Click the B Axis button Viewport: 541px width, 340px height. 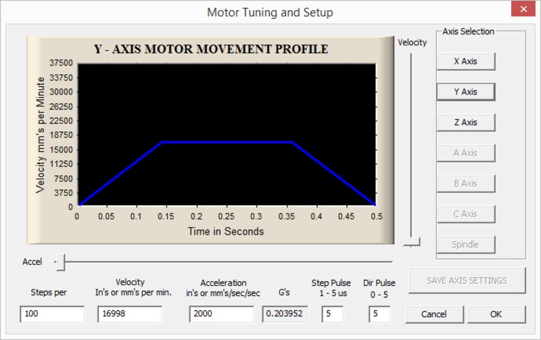pos(465,183)
